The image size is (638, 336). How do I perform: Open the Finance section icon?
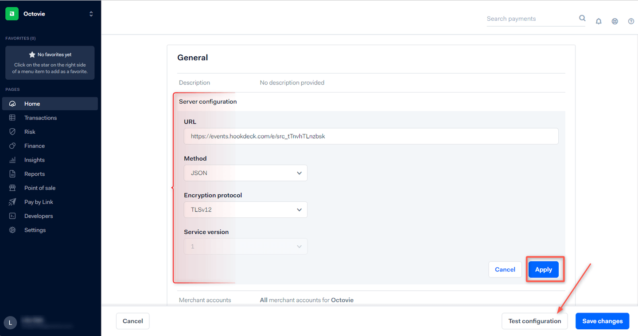click(13, 145)
